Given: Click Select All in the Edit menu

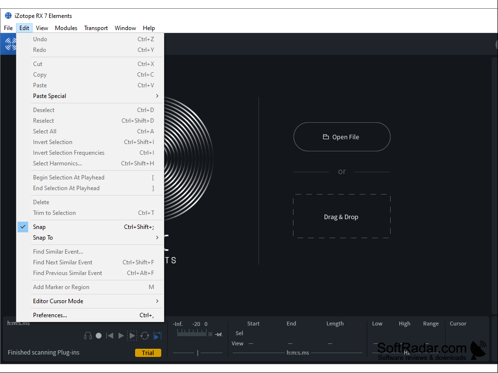Looking at the screenshot, I should click(90, 131).
